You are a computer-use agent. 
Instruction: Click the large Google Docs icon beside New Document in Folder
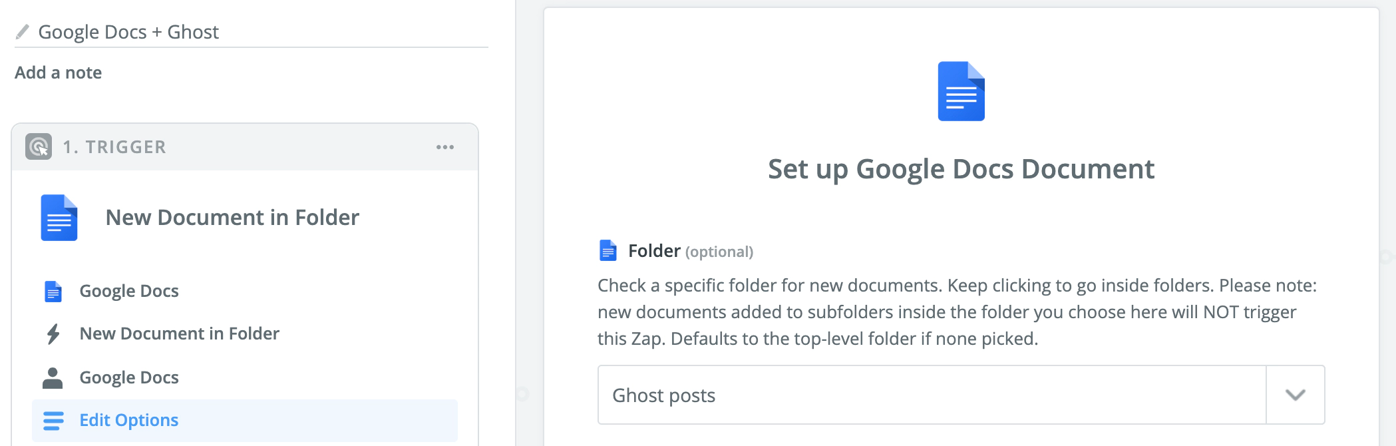tap(59, 218)
